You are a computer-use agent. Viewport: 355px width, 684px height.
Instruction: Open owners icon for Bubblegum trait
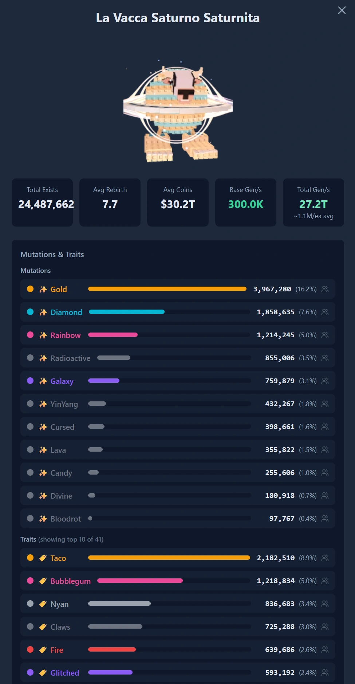point(325,581)
